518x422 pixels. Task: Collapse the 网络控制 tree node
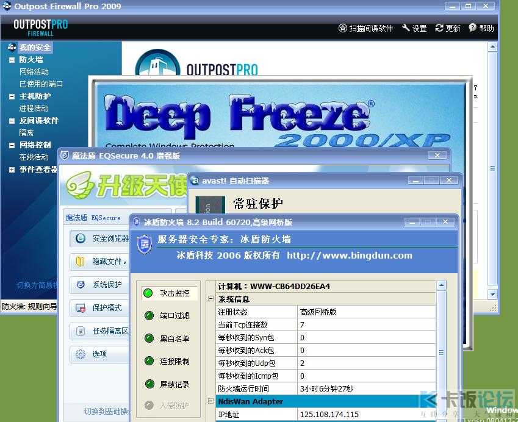point(12,145)
